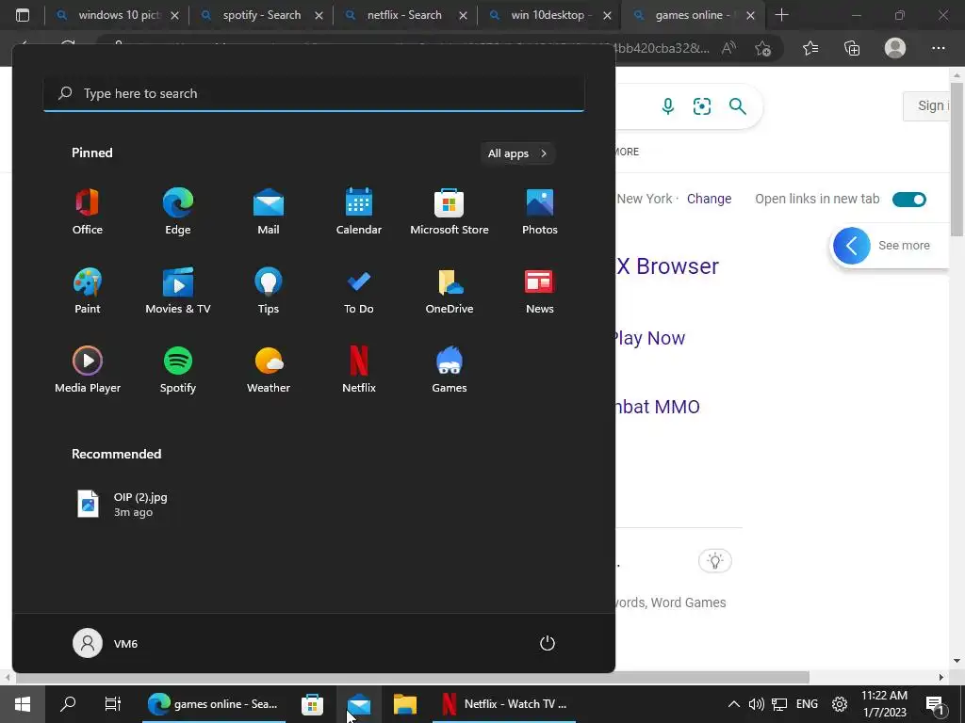The width and height of the screenshot is (965, 723).
Task: Click the volume speaker tray icon
Action: click(757, 704)
